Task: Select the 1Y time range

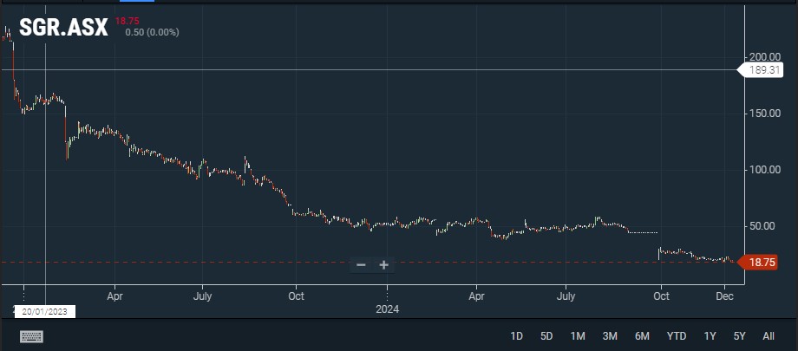Action: (x=710, y=336)
